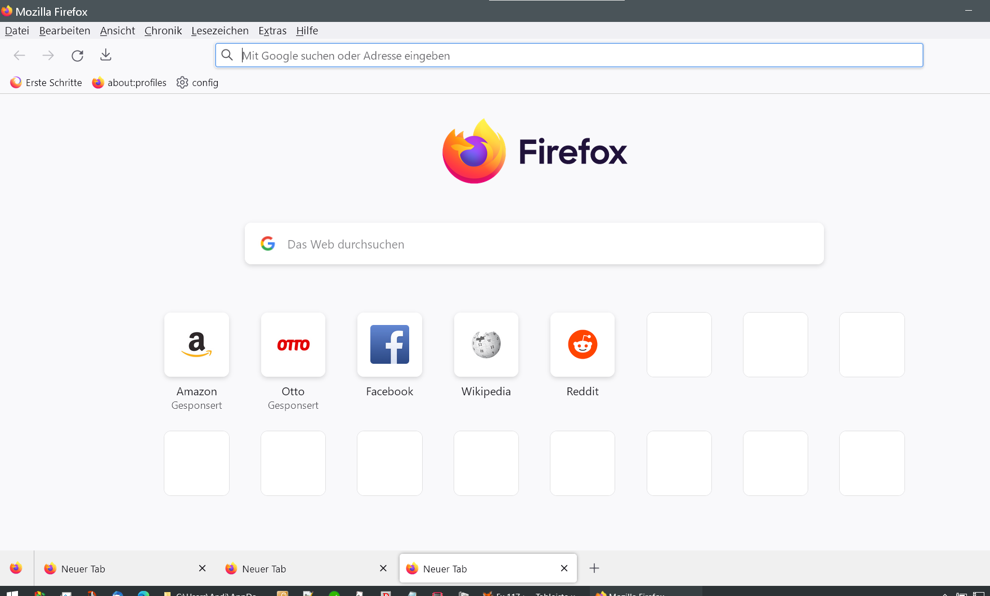
Task: Open the Reddit shortcut tile
Action: 583,345
